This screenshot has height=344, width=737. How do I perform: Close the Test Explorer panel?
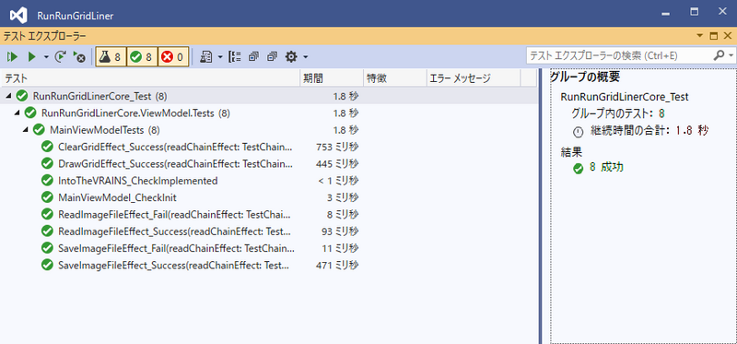pos(728,36)
